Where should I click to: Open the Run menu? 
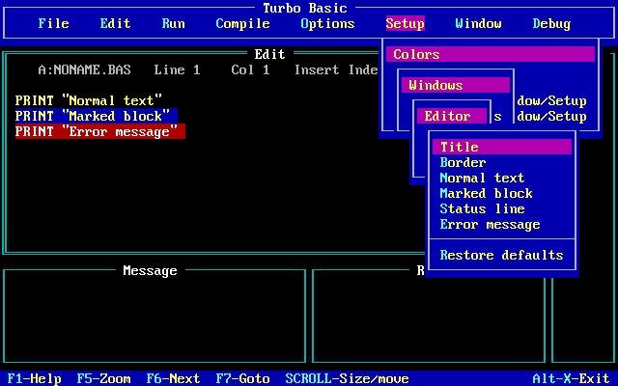[174, 23]
